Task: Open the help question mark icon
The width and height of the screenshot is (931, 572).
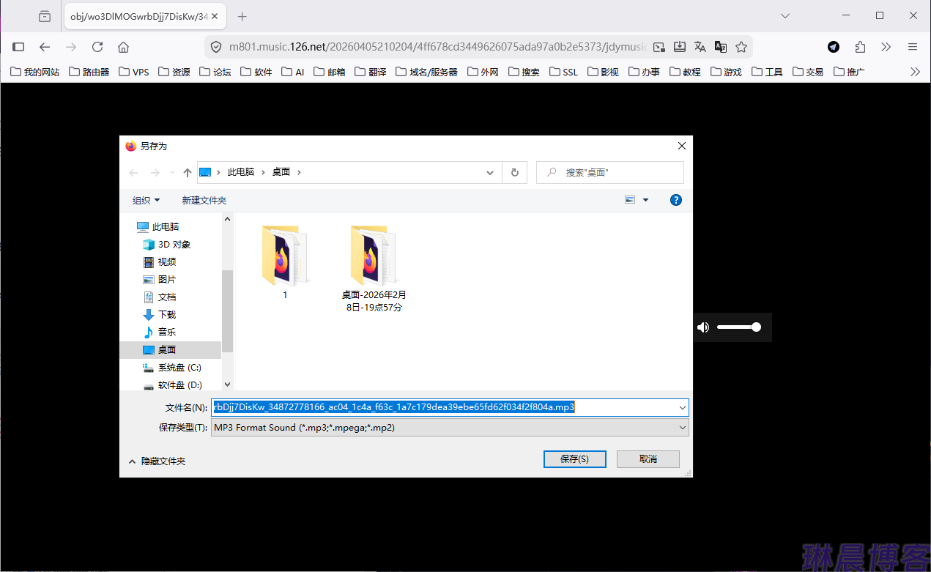Action: click(x=676, y=200)
